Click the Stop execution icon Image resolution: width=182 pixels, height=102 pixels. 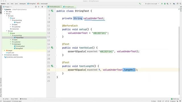coord(170,4)
